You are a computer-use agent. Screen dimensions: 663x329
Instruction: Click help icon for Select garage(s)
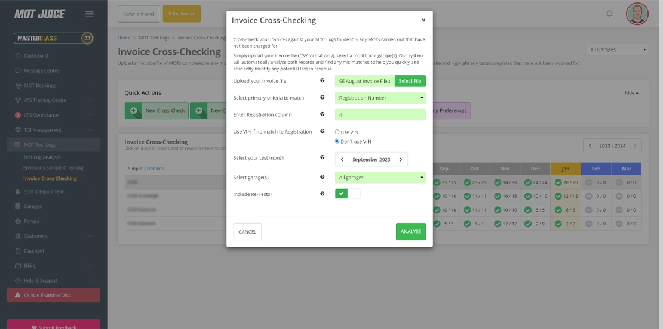[322, 177]
